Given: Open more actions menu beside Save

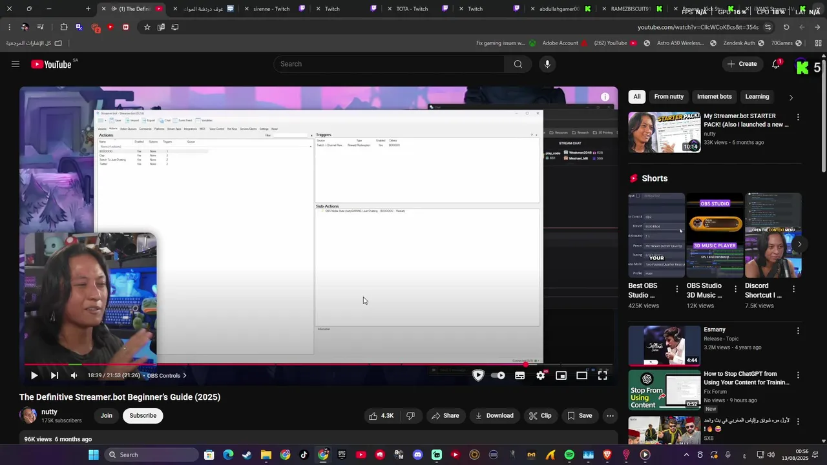Looking at the screenshot, I should coord(610,415).
